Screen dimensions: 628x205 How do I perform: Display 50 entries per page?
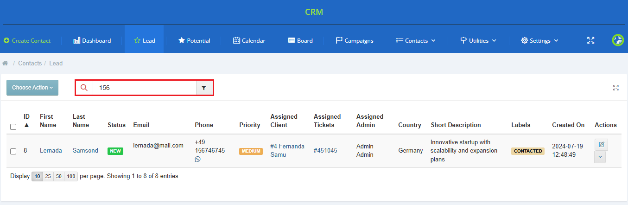click(x=58, y=176)
